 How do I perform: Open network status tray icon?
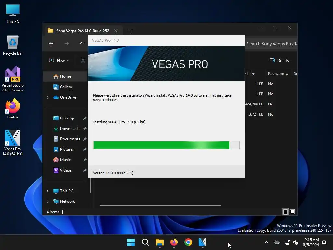[287, 242]
